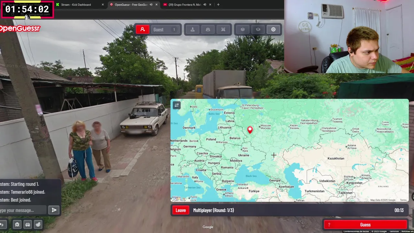Click chat line Temerario66 joined.
414x233 pixels.
(x=22, y=192)
